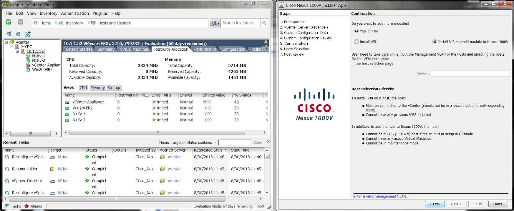The width and height of the screenshot is (514, 211).
Task: Switch resource view to Storage
Action: [114, 88]
